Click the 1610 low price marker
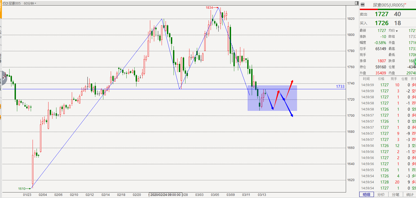This screenshot has width=416, height=198. (x=22, y=188)
